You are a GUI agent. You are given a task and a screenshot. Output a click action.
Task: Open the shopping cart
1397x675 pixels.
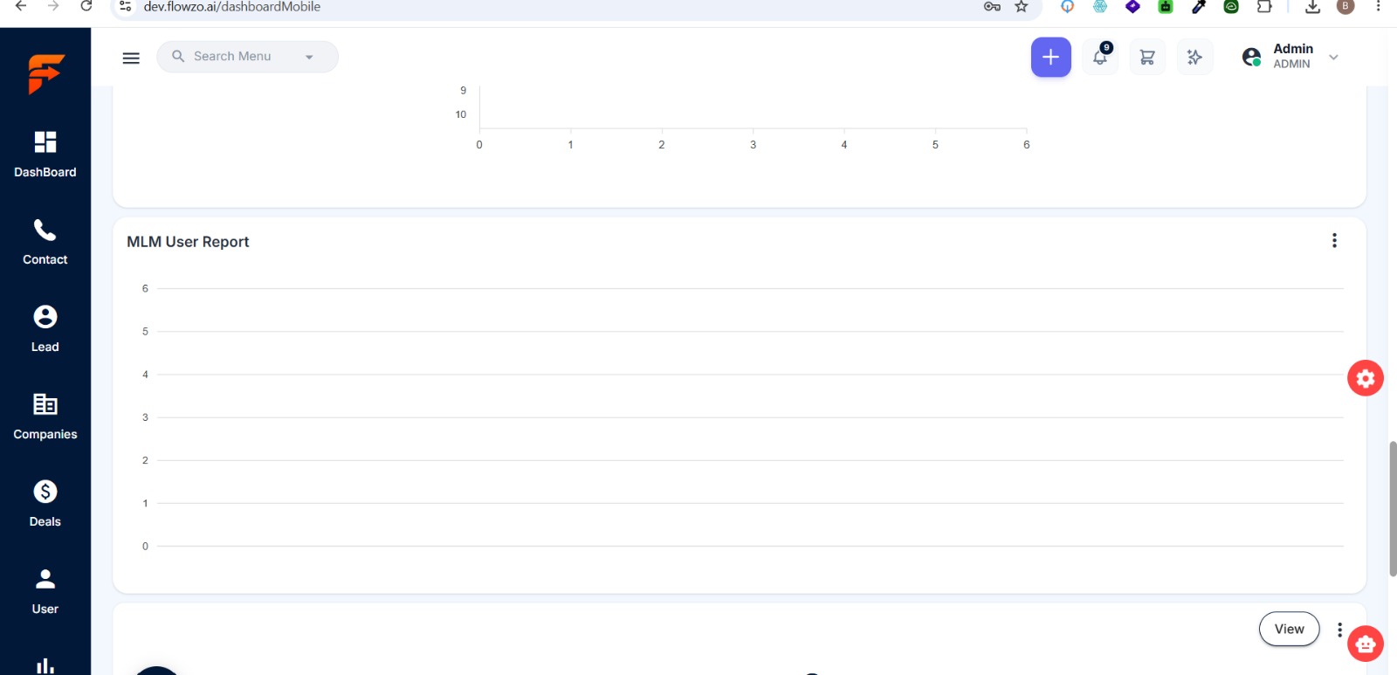[x=1147, y=58]
